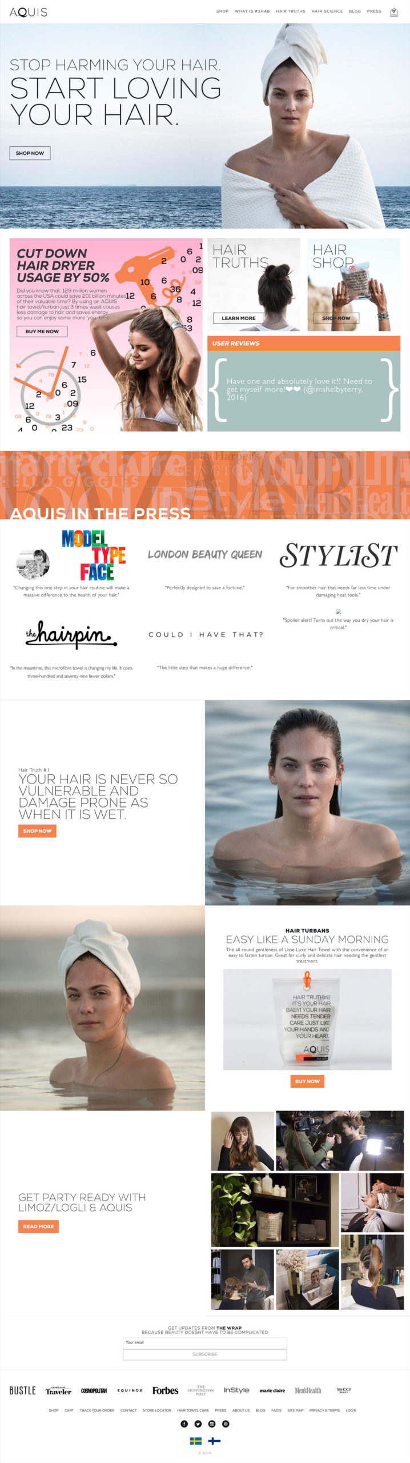The image size is (410, 1463).
Task: Click the hero Shop Now button
Action: (x=30, y=153)
